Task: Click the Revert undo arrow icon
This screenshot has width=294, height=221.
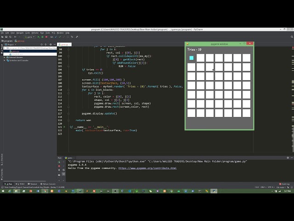Action: point(72,37)
